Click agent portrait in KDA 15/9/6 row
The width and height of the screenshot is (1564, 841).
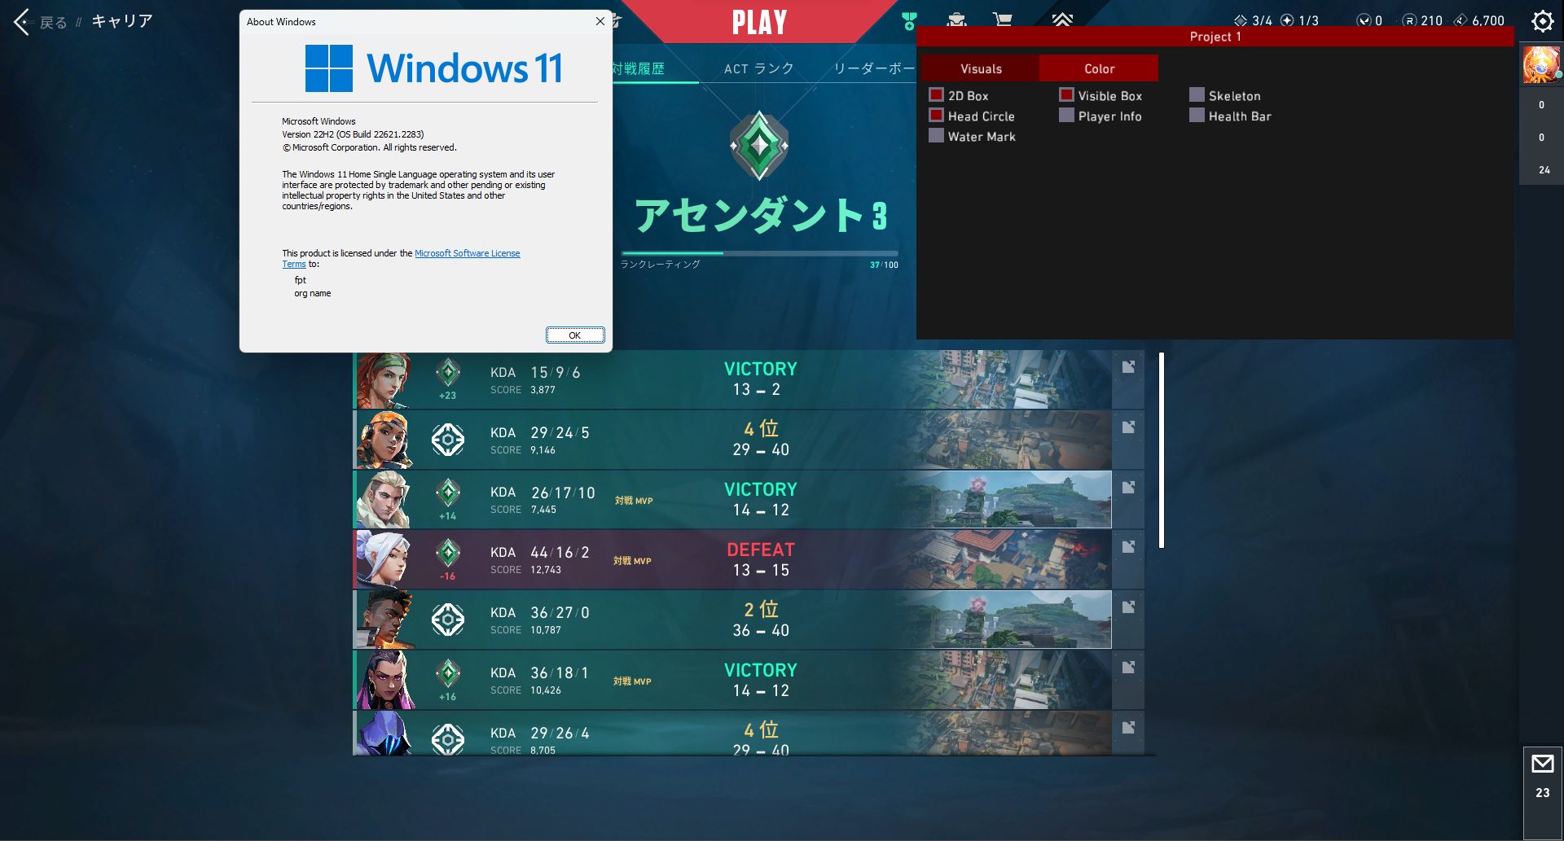tap(384, 380)
